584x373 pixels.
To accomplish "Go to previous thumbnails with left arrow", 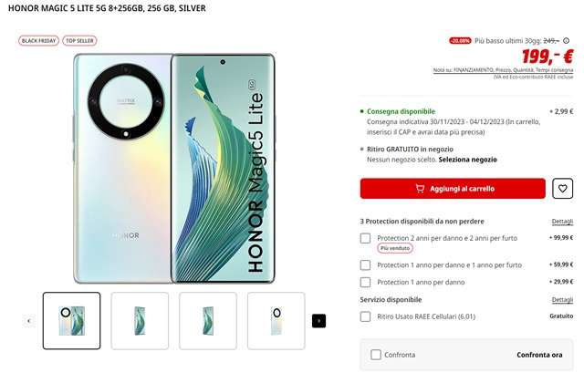I will [x=29, y=321].
